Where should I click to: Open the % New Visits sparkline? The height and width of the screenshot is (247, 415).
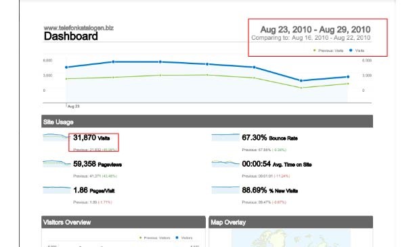225,190
